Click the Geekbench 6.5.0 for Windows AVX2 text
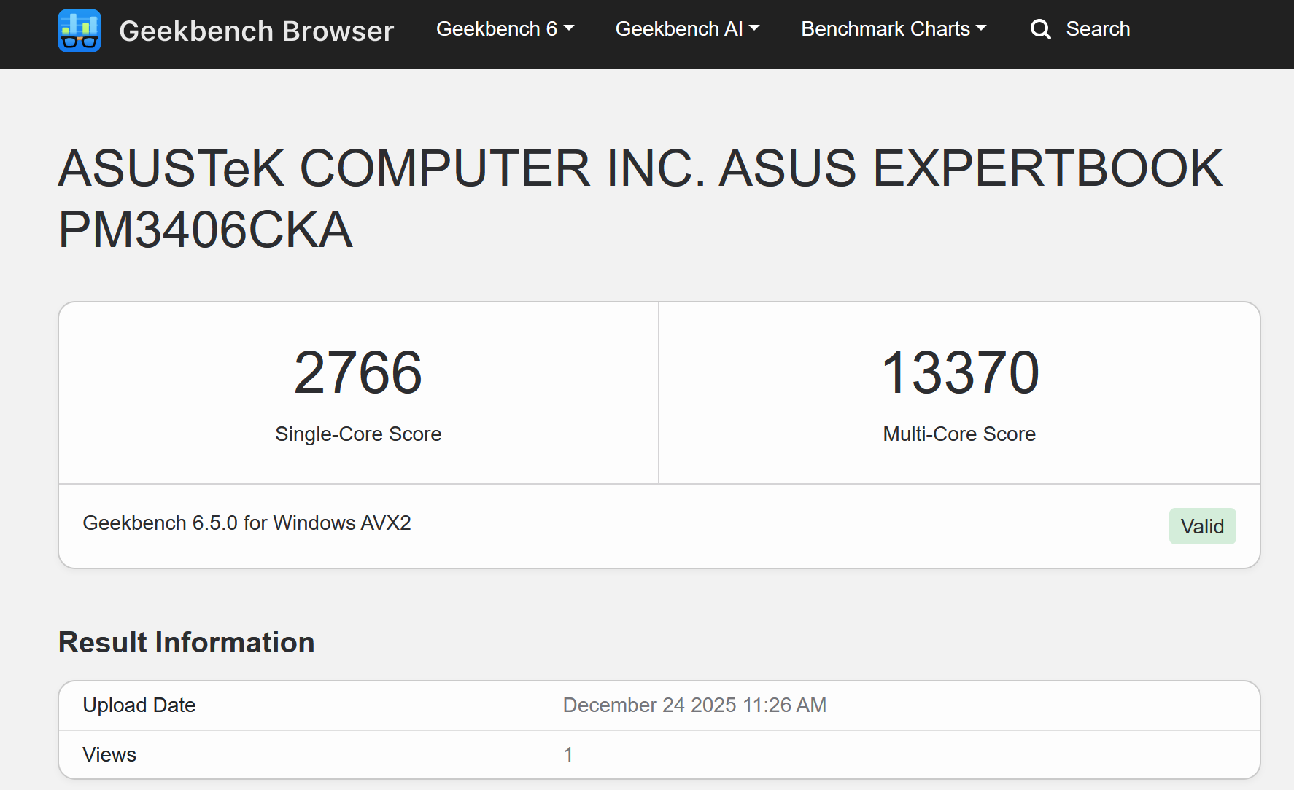 click(247, 523)
